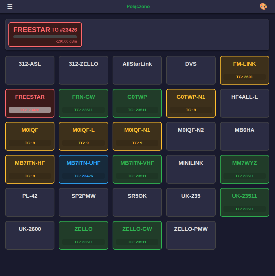Select the blue MB7ITN-UHF tile
Viewport: 275px width, 276px height.
pyautogui.click(x=83, y=169)
